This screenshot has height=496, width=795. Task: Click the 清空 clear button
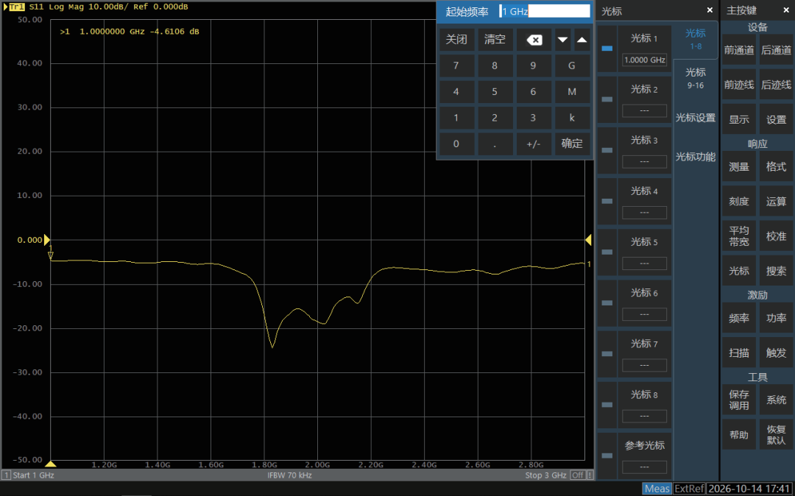click(495, 40)
